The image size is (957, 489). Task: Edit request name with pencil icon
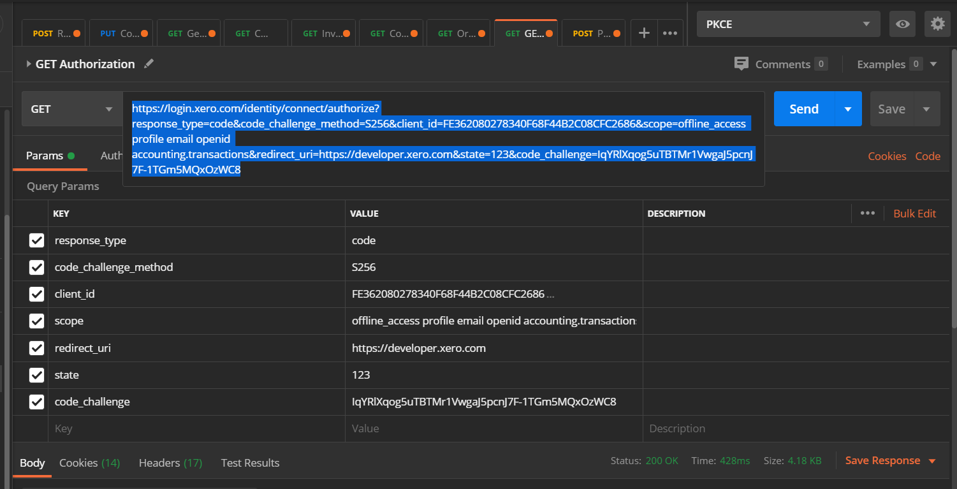[x=149, y=64]
